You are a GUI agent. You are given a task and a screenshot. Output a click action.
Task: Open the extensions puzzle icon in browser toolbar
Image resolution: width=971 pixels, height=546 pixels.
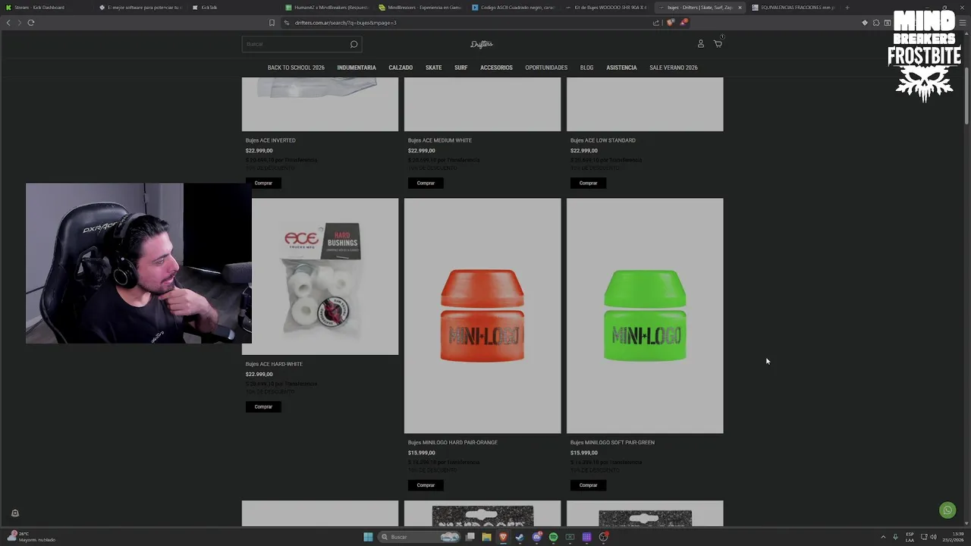point(876,23)
